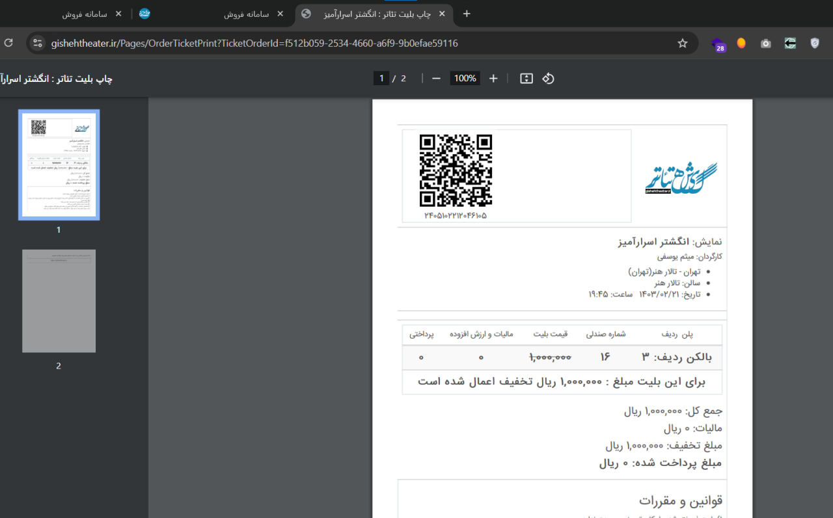Viewport: 833px width, 518px height.
Task: Open a new browser tab
Action: (466, 14)
